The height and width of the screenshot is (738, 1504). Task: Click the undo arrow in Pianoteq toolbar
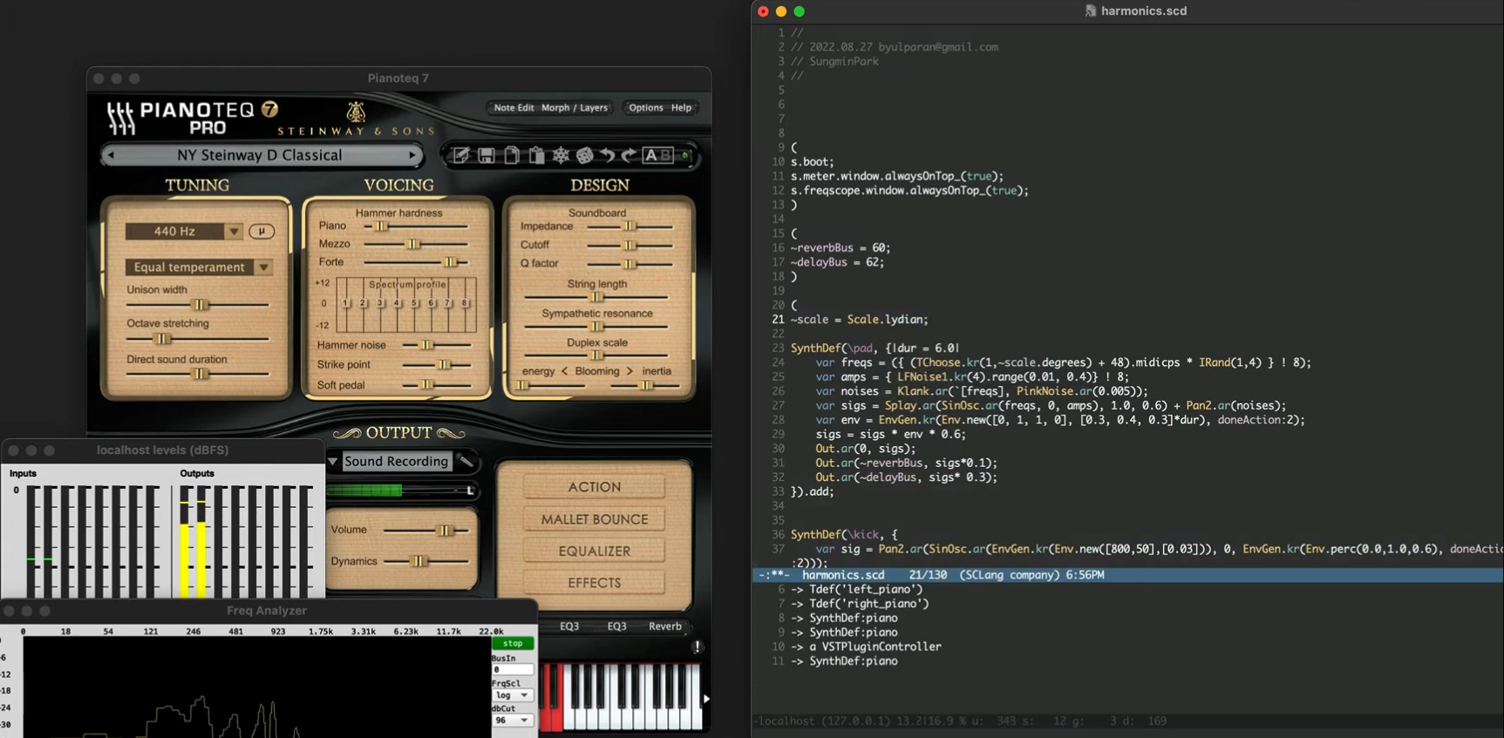point(607,155)
